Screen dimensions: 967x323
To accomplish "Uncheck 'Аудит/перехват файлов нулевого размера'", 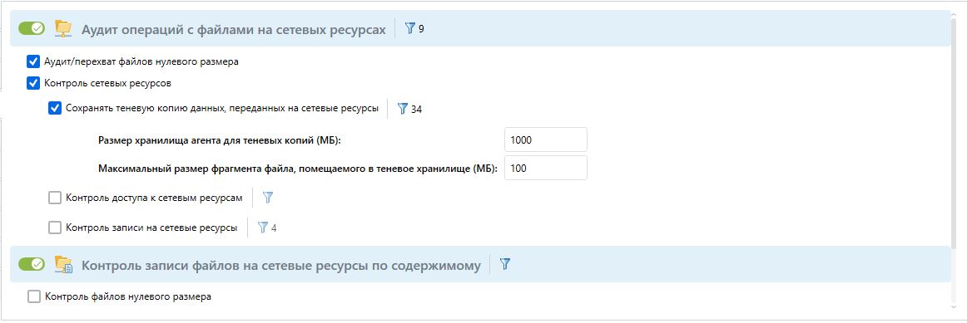I will 33,61.
